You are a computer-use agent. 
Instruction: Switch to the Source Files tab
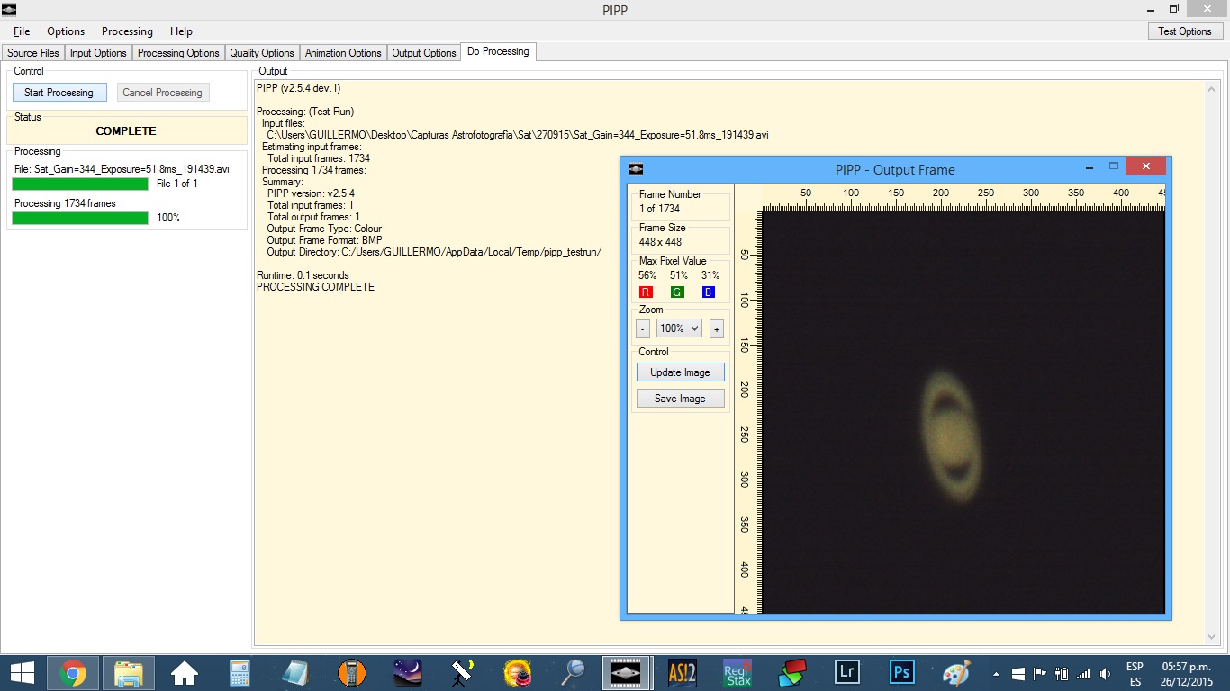[33, 53]
